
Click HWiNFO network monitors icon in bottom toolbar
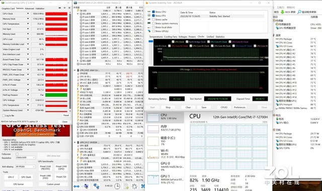[96, 186]
